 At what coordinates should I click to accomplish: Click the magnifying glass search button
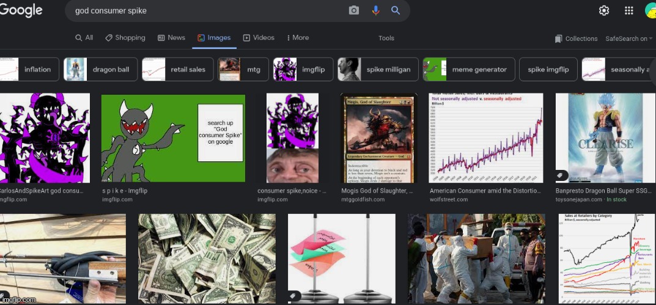pos(396,10)
